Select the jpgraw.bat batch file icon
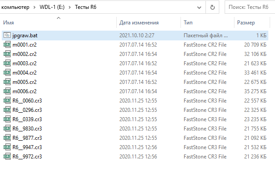Screen dimensions: 275x170 click(7, 36)
